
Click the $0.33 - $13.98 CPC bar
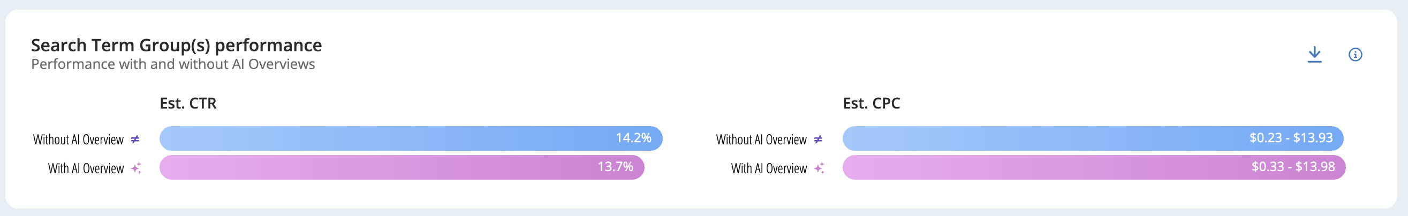(1094, 167)
